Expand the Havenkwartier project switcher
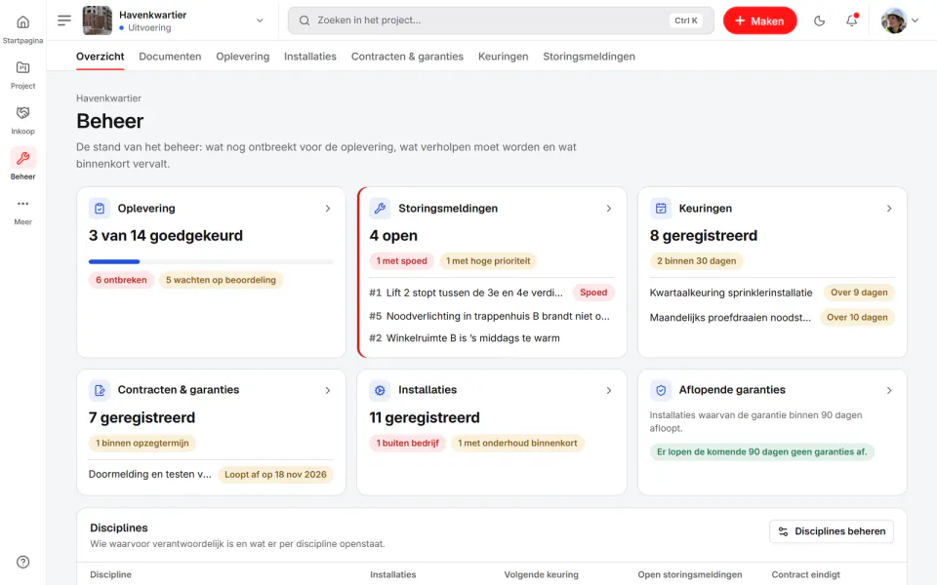The image size is (937, 585). coord(260,20)
